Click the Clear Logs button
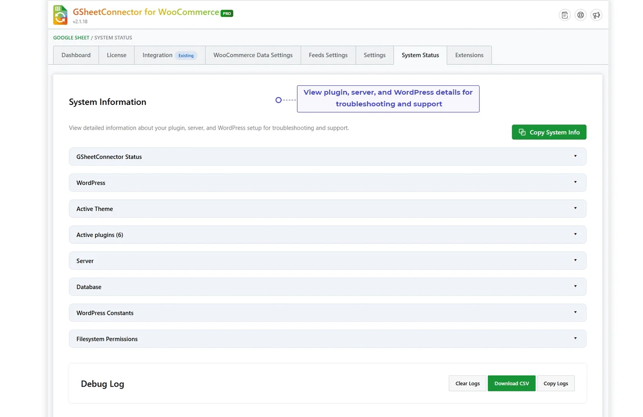Viewport: 643px width, 417px height. [x=467, y=383]
